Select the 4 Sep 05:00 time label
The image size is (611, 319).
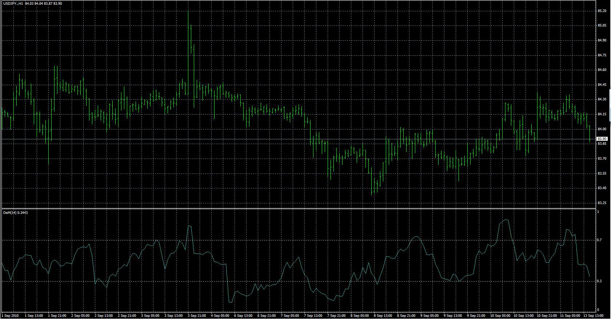pos(220,315)
